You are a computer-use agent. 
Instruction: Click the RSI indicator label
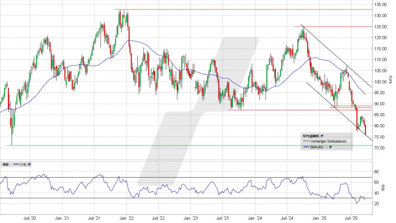pos(6,164)
